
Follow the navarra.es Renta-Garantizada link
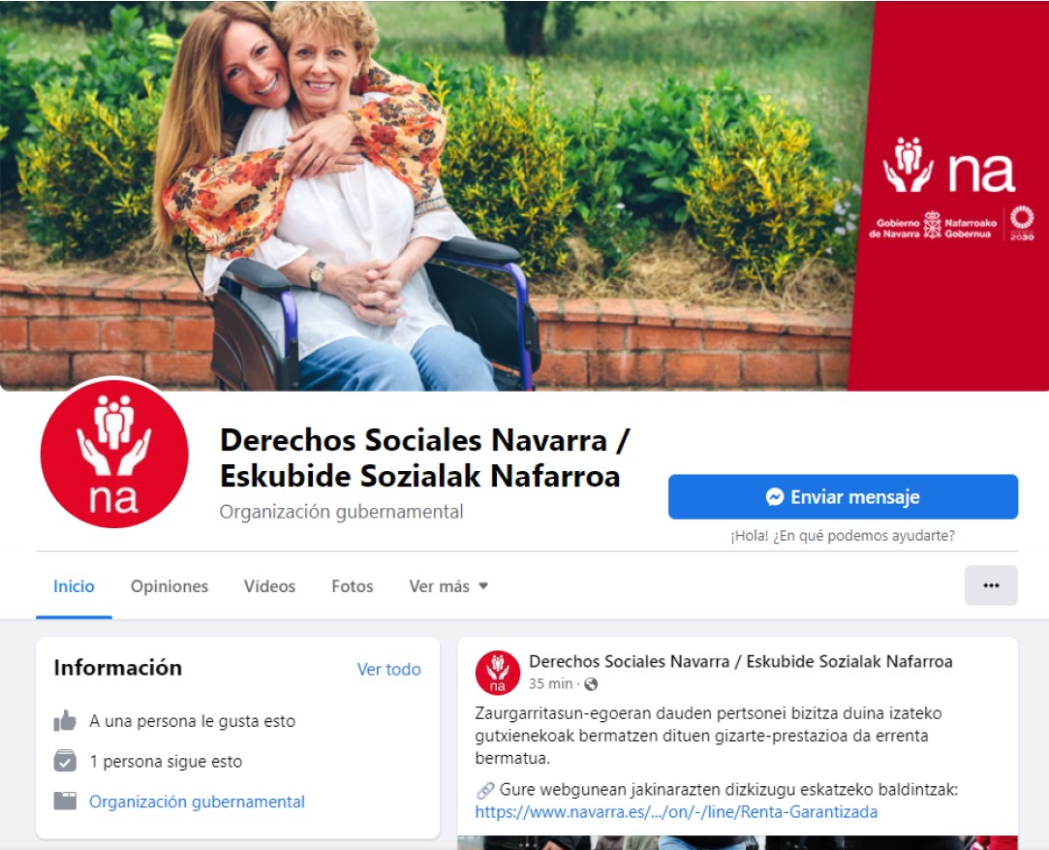[x=676, y=812]
